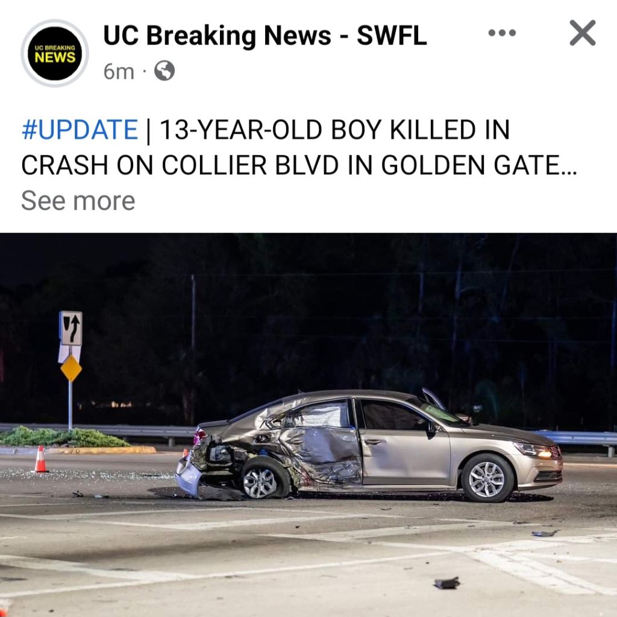The width and height of the screenshot is (617, 617).
Task: Click the yellow diamond marker in photo
Action: [x=71, y=368]
